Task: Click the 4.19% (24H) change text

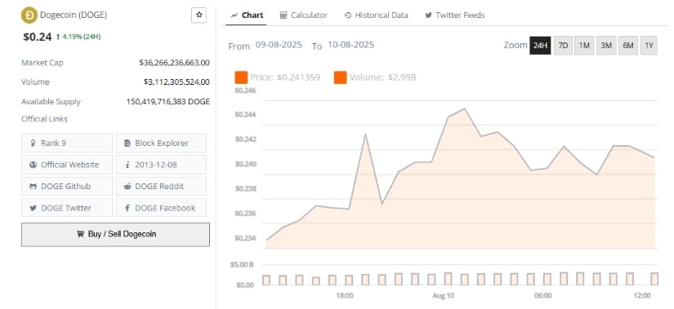Action: click(x=78, y=37)
